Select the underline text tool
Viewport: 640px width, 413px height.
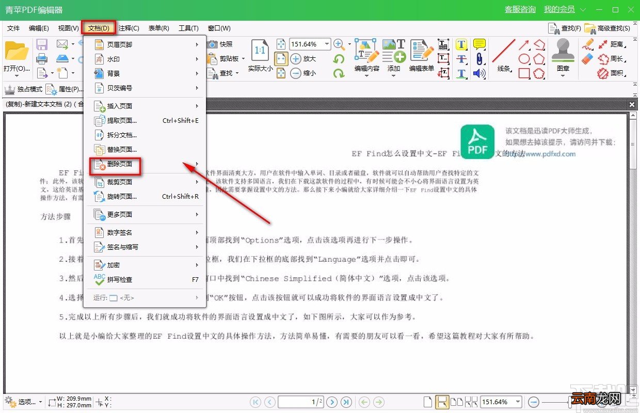(x=461, y=73)
